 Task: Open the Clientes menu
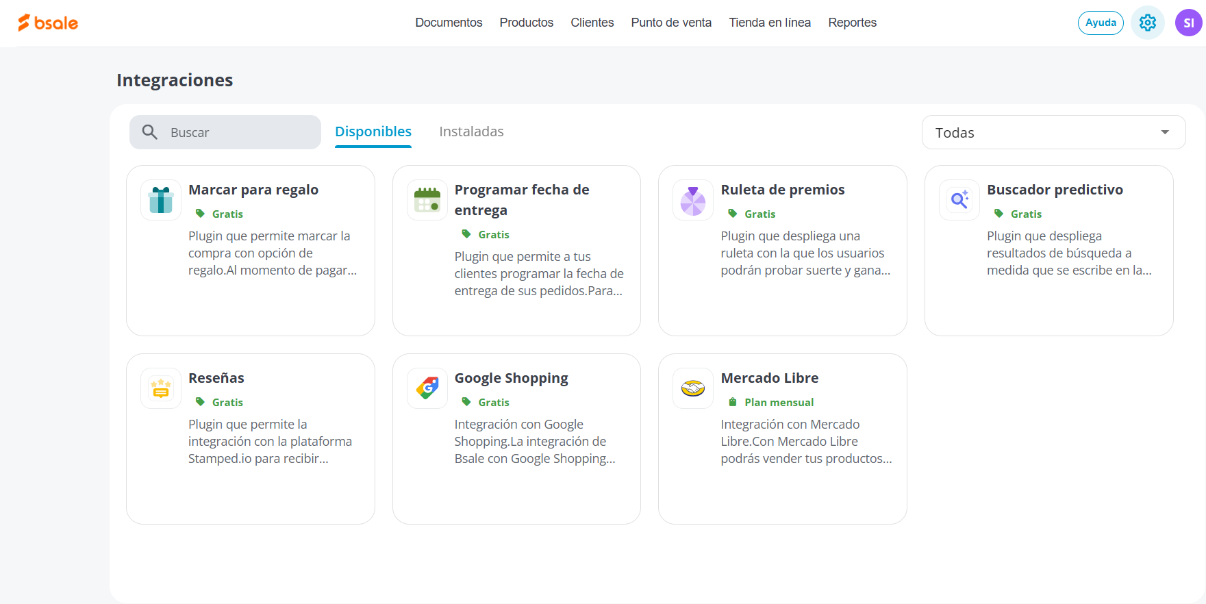[x=592, y=23]
